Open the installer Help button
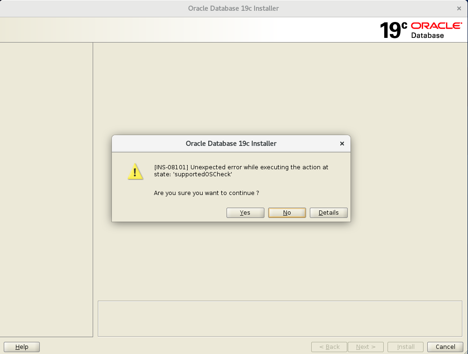Image resolution: width=468 pixels, height=354 pixels. 22,347
